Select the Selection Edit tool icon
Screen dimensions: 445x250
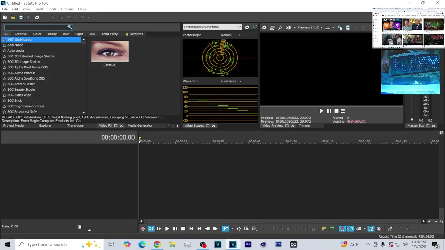(x=246, y=228)
